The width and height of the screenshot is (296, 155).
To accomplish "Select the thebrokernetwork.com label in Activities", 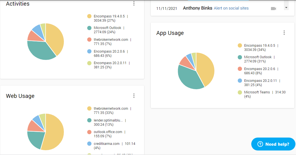I will point(111,40).
